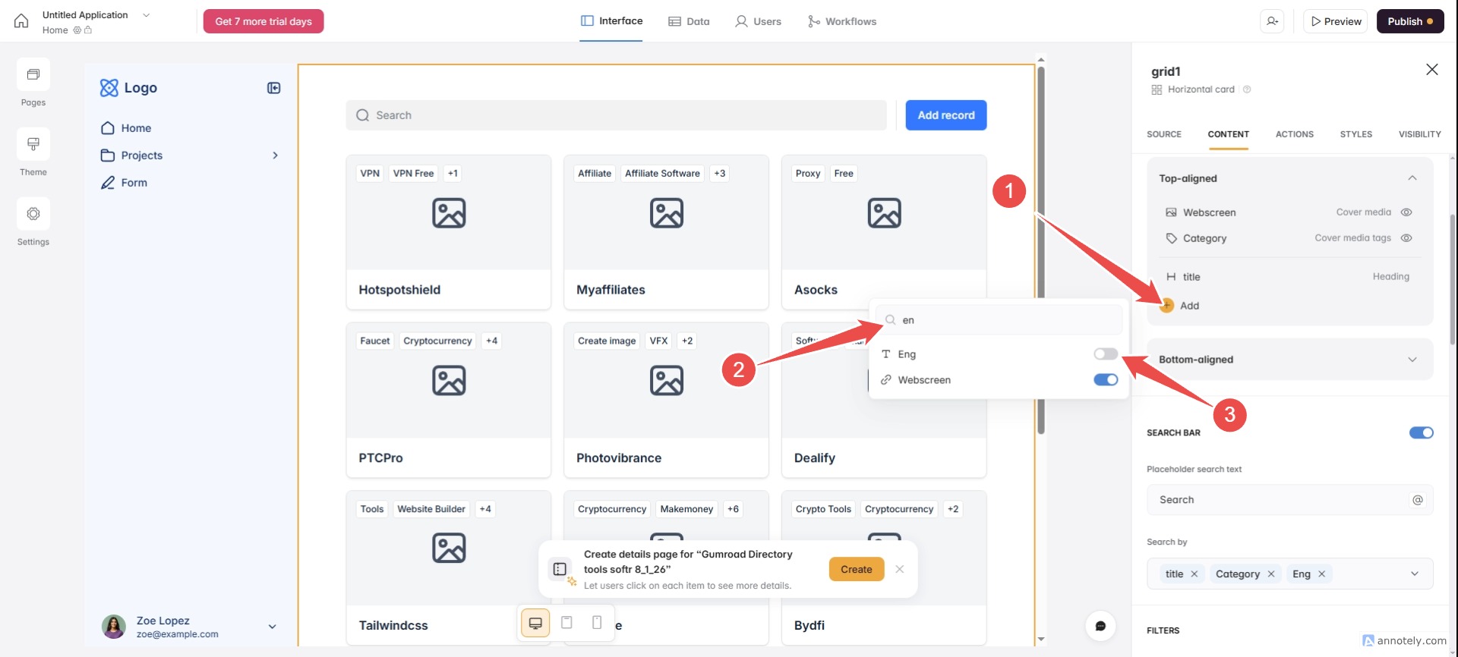Turn off the Search Bar toggle
This screenshot has height=657, width=1458.
pyautogui.click(x=1421, y=432)
